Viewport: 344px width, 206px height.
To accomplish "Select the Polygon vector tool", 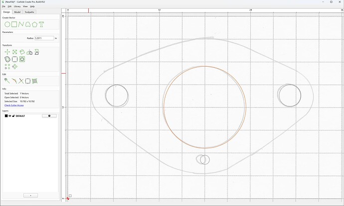I will click(34, 24).
